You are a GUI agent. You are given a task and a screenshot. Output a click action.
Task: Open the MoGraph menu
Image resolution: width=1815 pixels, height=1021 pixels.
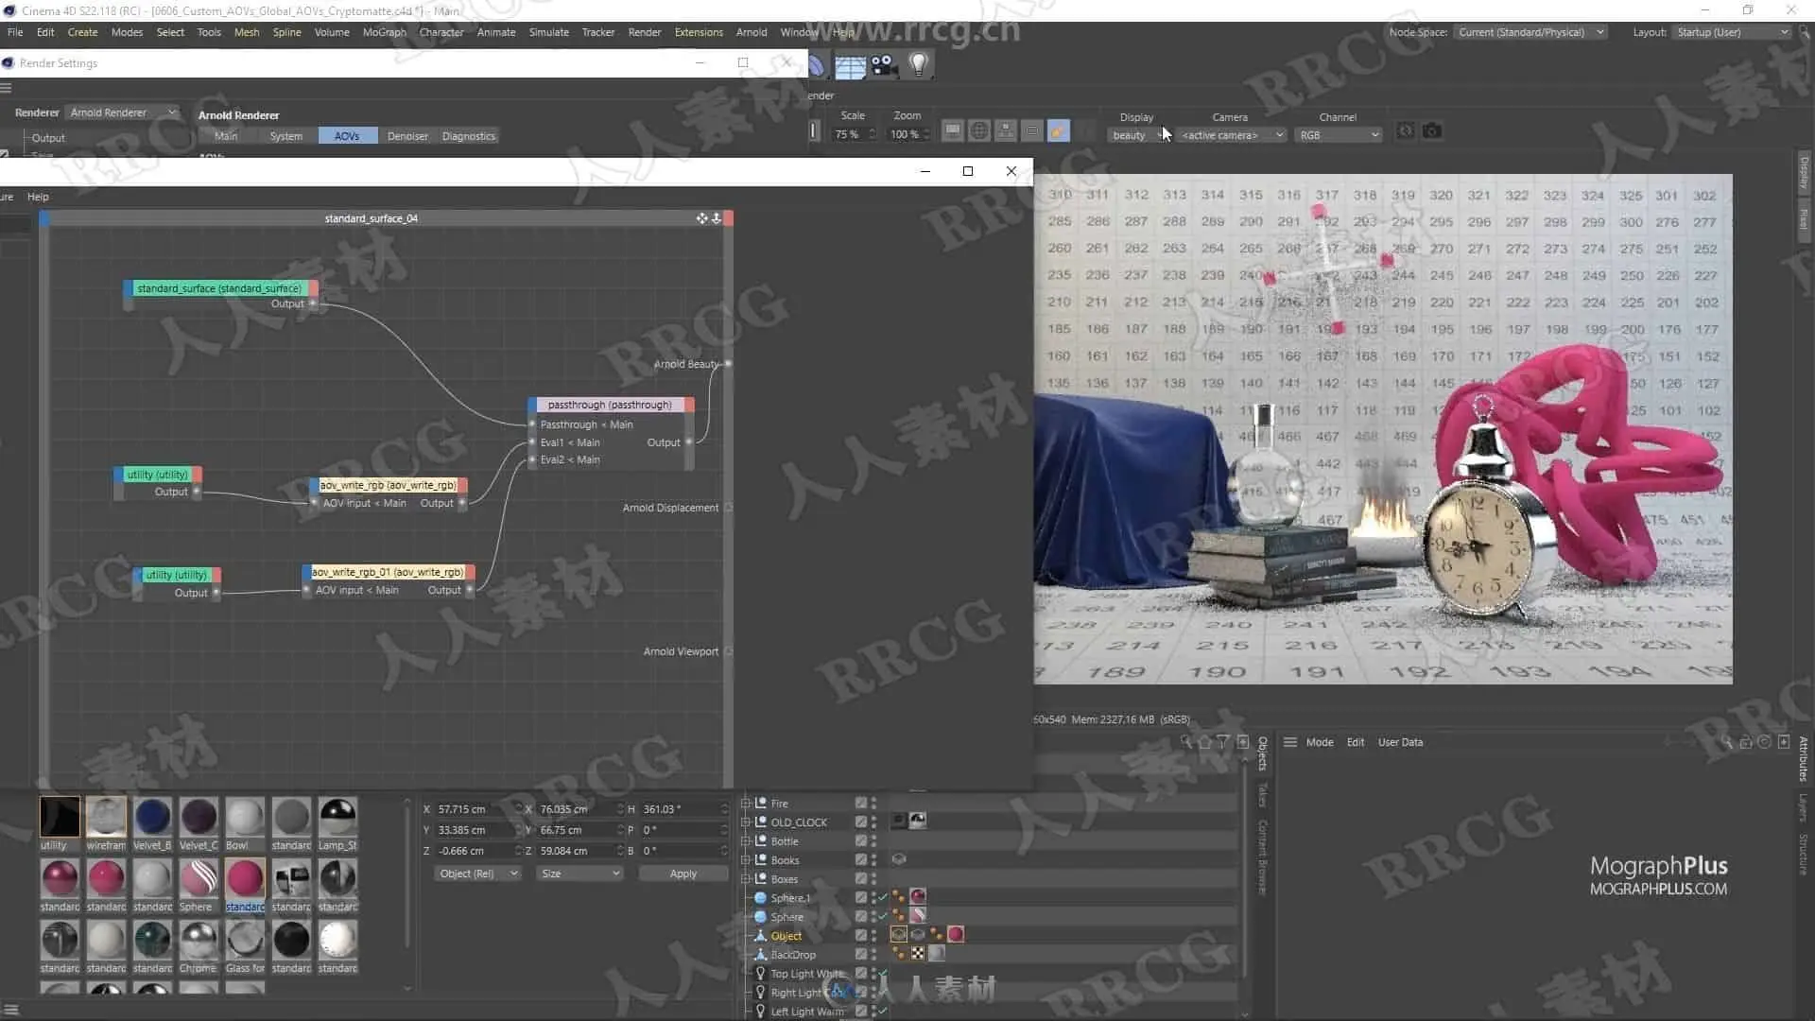click(x=384, y=32)
